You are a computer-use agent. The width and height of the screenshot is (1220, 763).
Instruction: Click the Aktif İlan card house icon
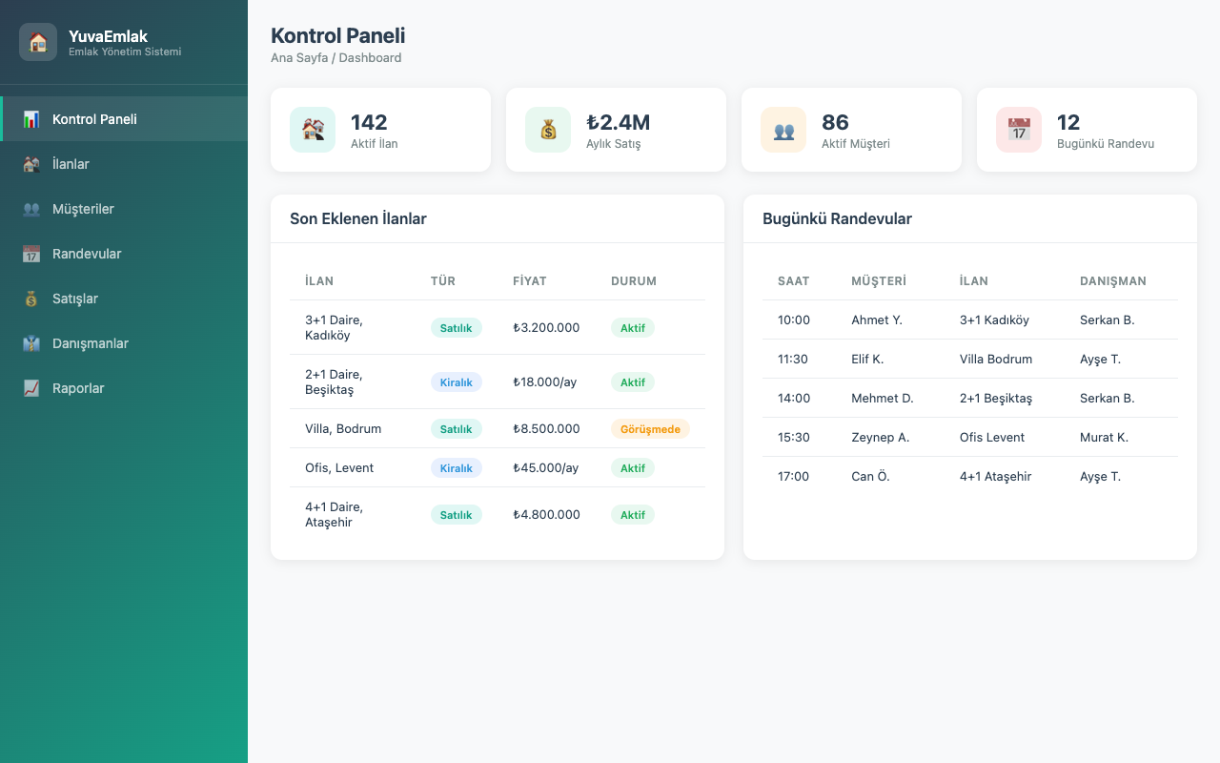click(x=313, y=130)
